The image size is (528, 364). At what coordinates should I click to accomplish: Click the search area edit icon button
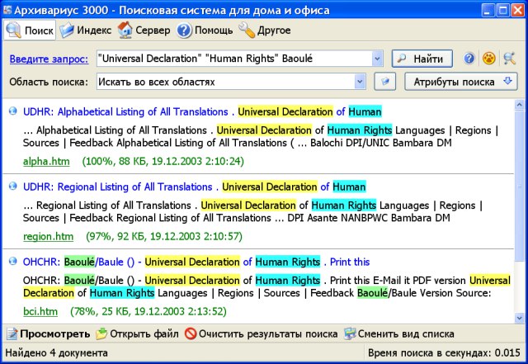point(385,82)
